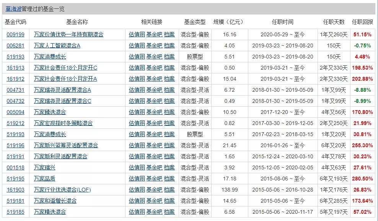This screenshot has height=221, width=378.
Task: Open 万家瑞尧灵活配置混合C link
Action: [62, 101]
